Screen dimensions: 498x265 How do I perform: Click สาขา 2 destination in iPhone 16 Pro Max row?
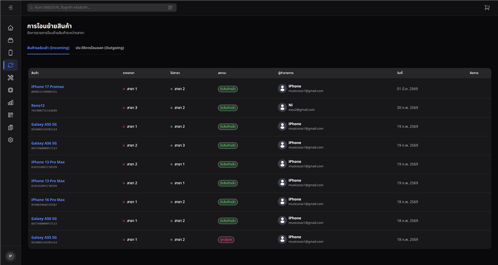point(179,202)
